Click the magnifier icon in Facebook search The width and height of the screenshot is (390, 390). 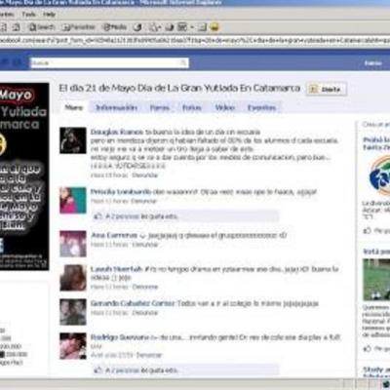pos(183,62)
